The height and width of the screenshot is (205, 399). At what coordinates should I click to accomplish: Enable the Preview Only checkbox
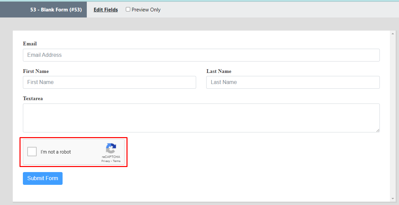point(128,9)
